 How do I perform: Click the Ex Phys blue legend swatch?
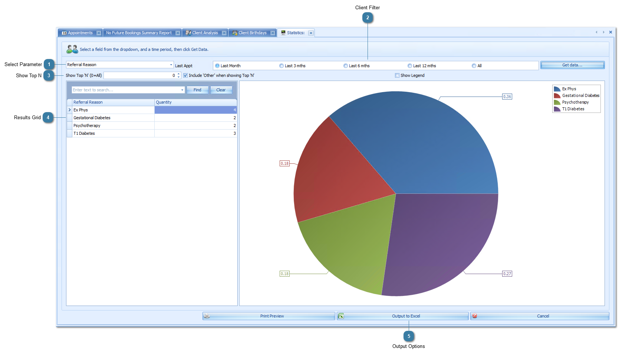point(557,89)
